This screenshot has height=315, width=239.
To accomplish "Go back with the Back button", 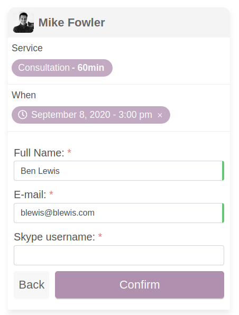I will pos(32,285).
